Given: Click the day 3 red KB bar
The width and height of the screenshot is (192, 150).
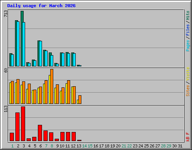Looking at the screenshot, I should (x=23, y=124).
